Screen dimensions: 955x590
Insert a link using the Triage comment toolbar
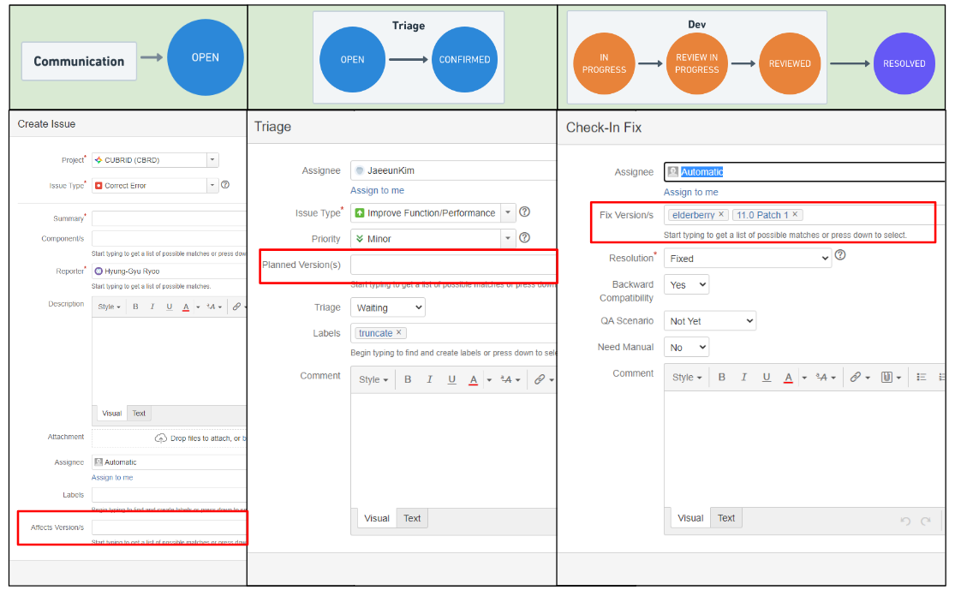[x=539, y=379]
